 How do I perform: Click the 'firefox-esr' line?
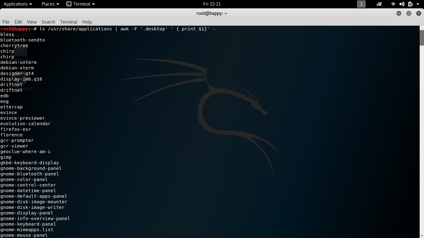pyautogui.click(x=16, y=129)
